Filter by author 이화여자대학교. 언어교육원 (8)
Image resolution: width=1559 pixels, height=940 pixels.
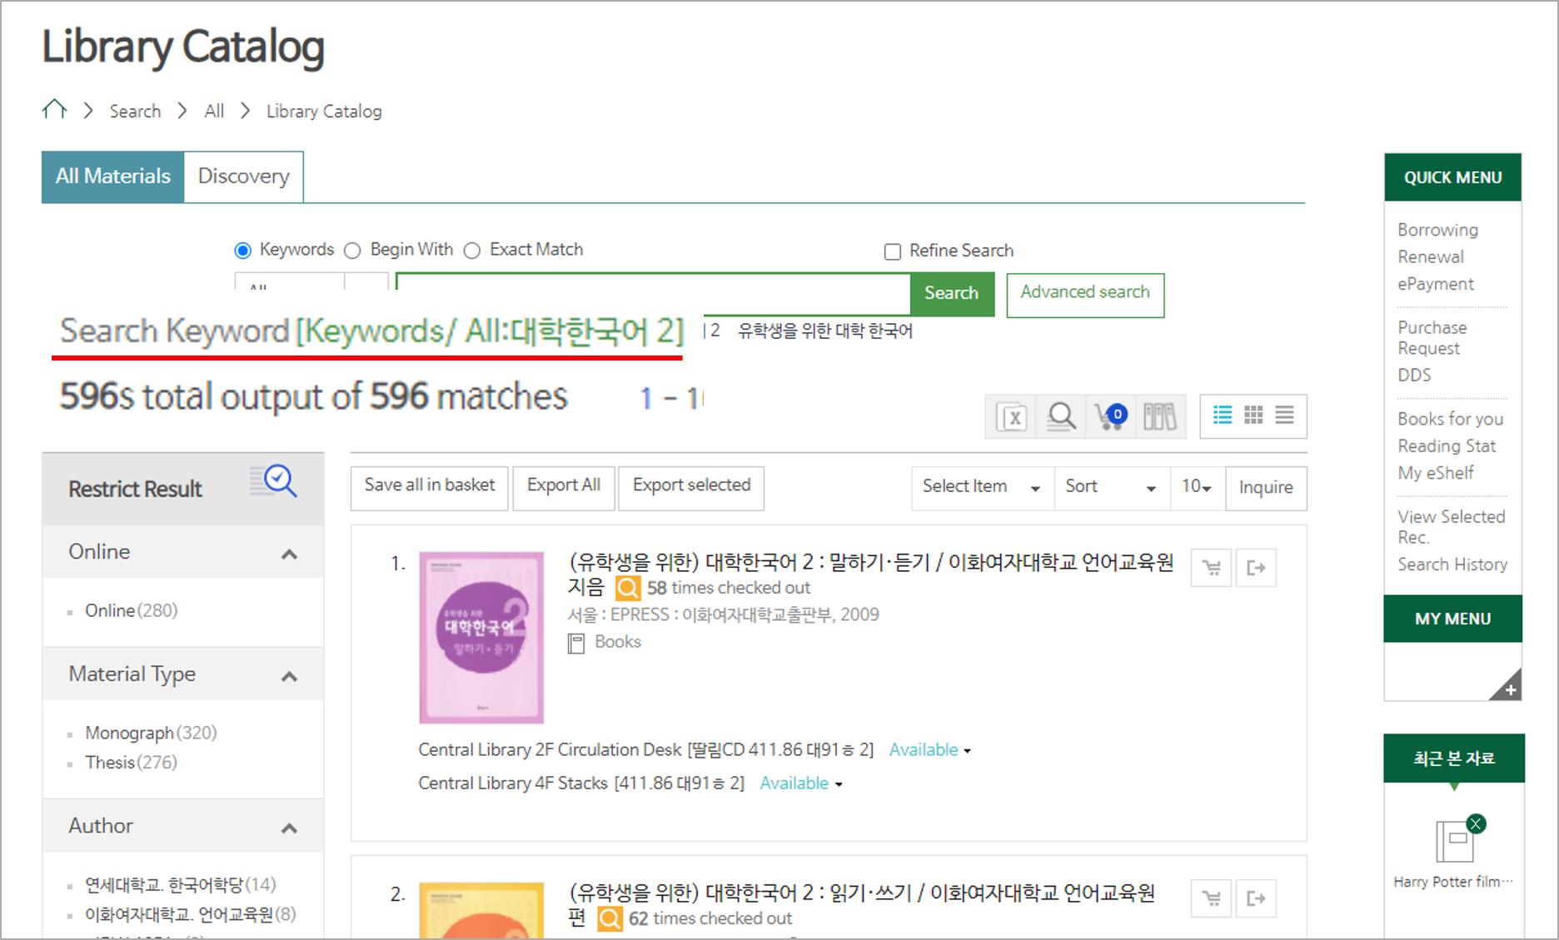coord(190,915)
